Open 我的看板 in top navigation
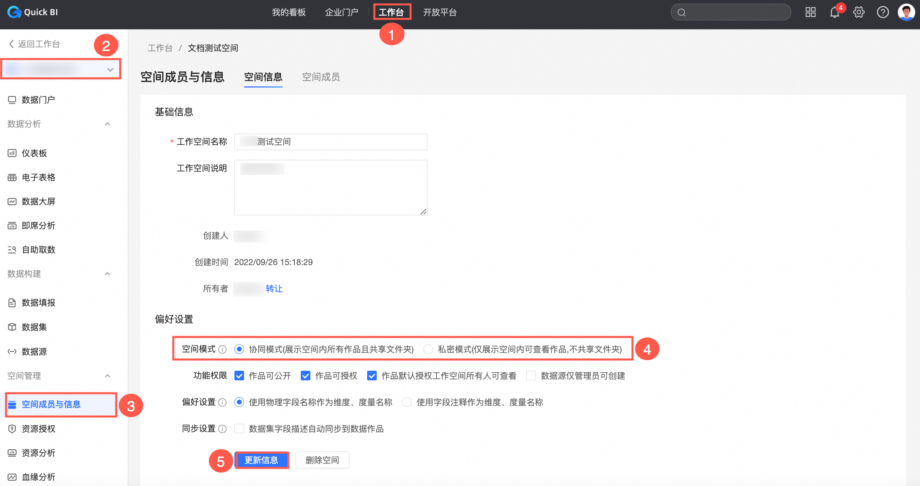 (x=289, y=12)
